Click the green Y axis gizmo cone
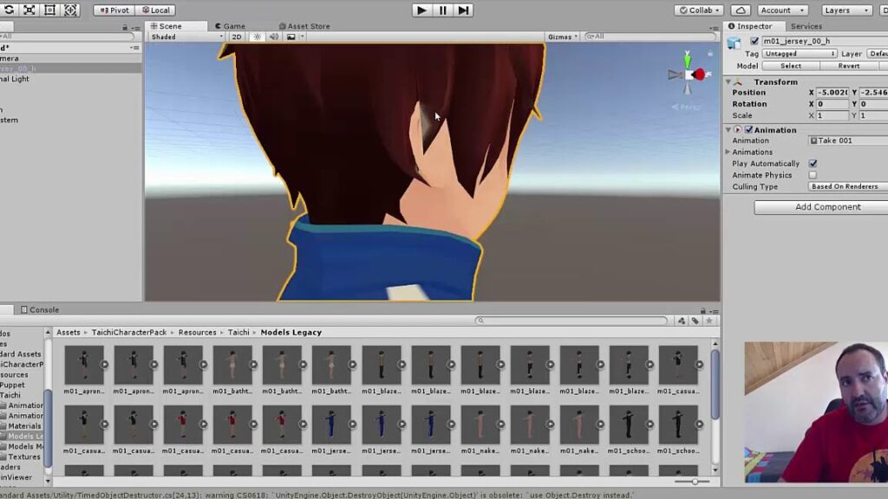Screen dimensions: 888x499 point(687,60)
